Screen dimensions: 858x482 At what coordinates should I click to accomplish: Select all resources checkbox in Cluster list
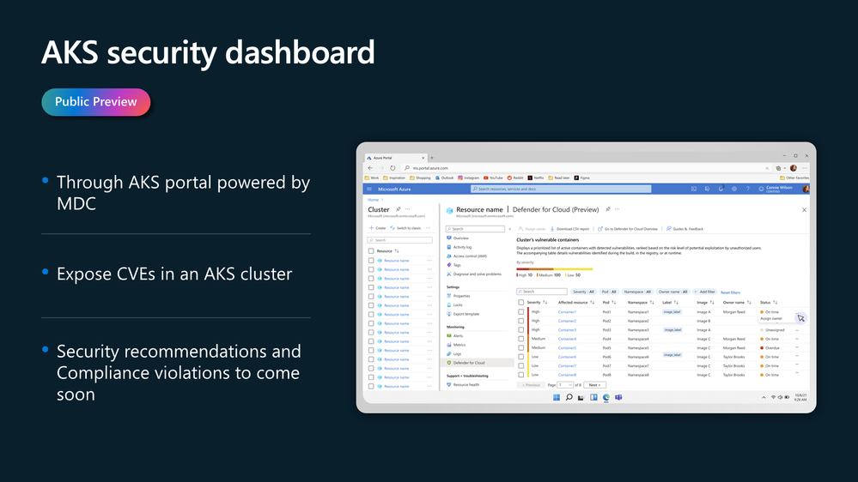tap(371, 250)
